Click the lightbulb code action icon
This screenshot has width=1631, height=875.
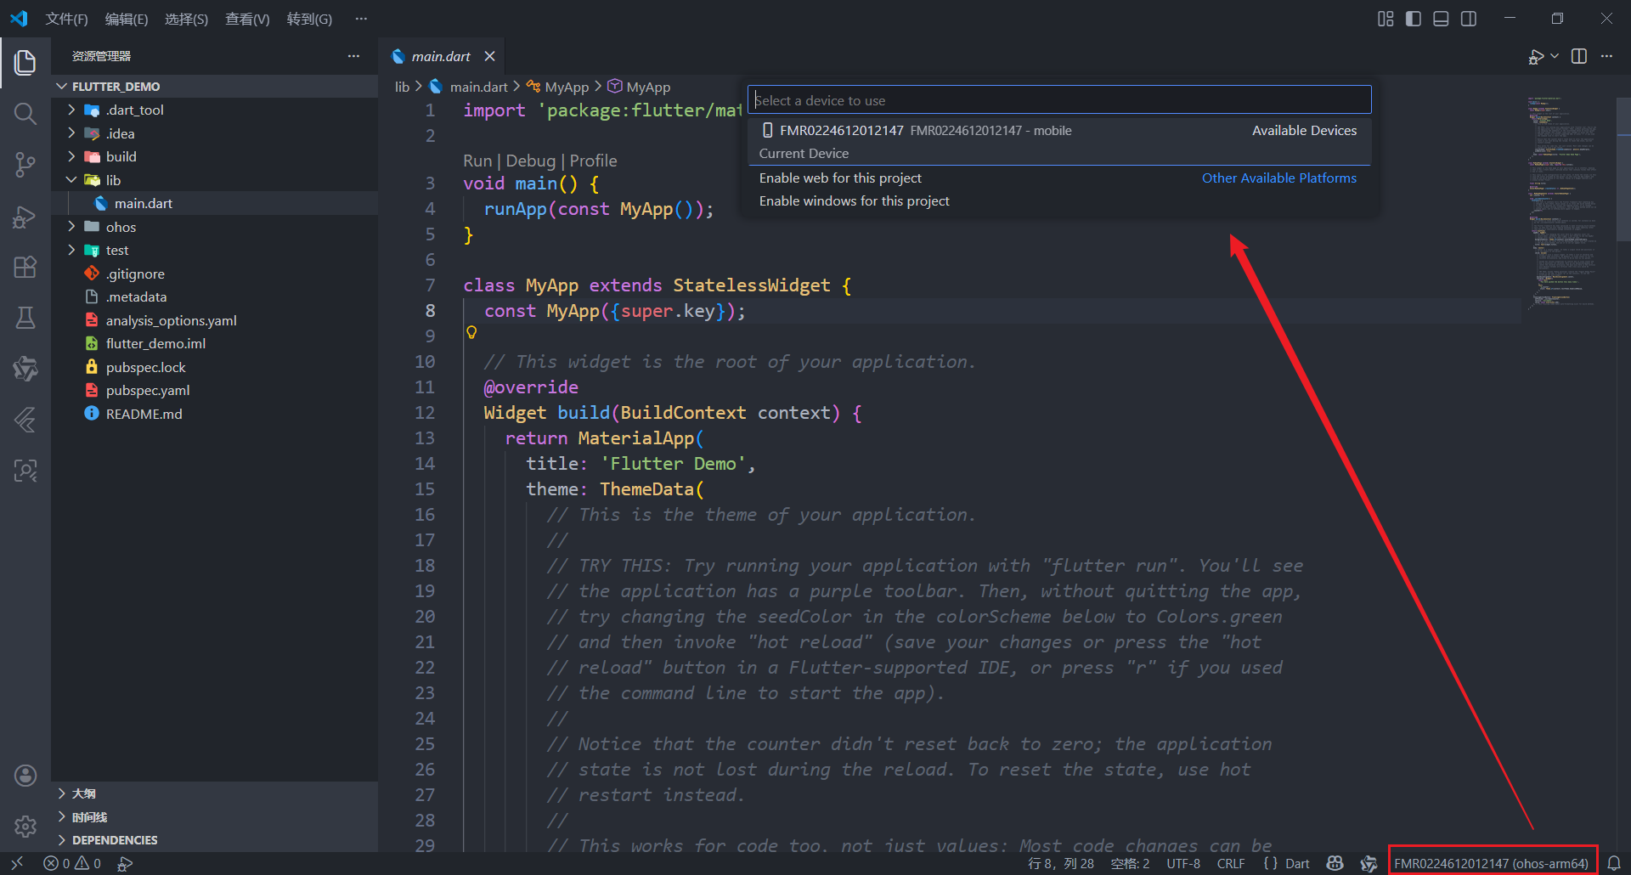click(471, 332)
